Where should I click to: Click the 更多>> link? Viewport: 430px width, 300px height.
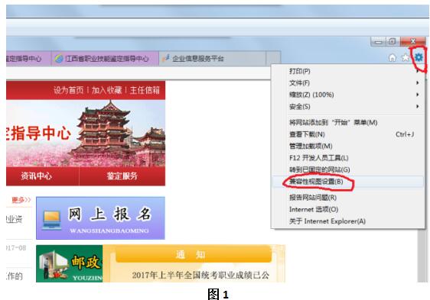(21, 200)
